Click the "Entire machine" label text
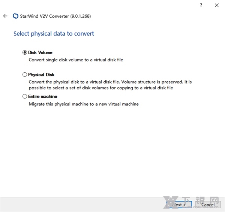Viewport: 225px width, 212px height. (42, 96)
